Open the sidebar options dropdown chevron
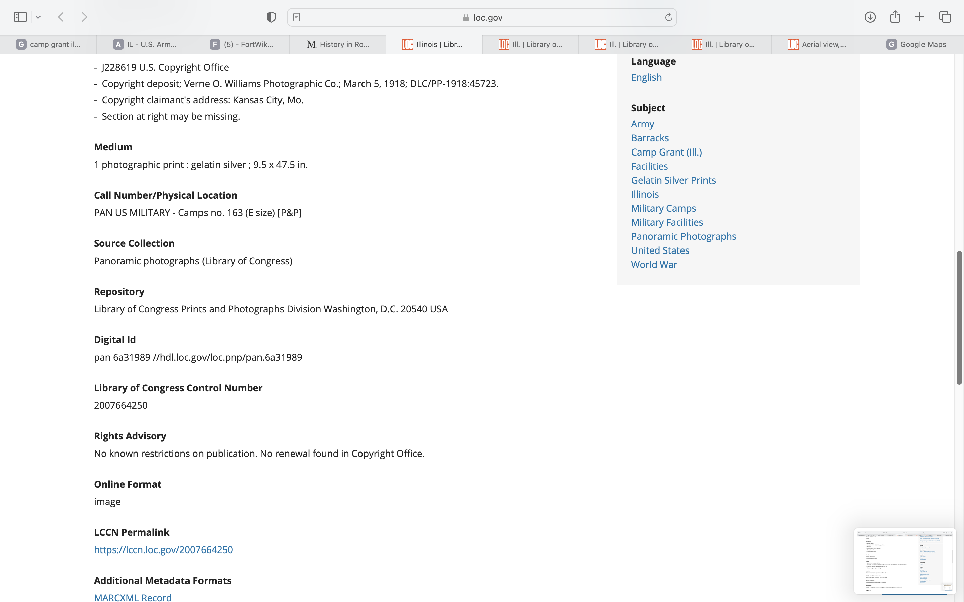The height and width of the screenshot is (602, 964). point(38,17)
